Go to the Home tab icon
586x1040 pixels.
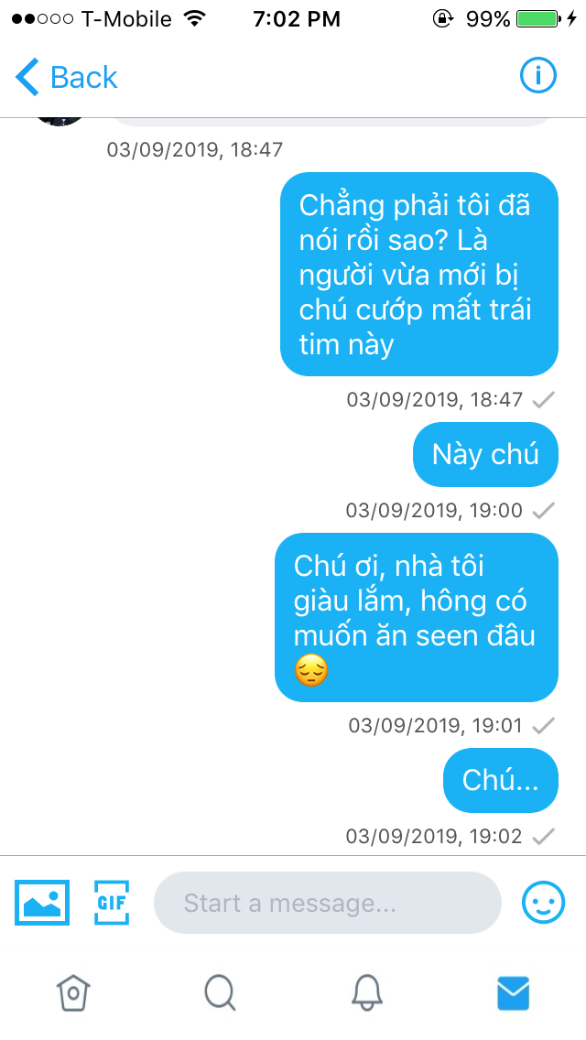pos(73,993)
